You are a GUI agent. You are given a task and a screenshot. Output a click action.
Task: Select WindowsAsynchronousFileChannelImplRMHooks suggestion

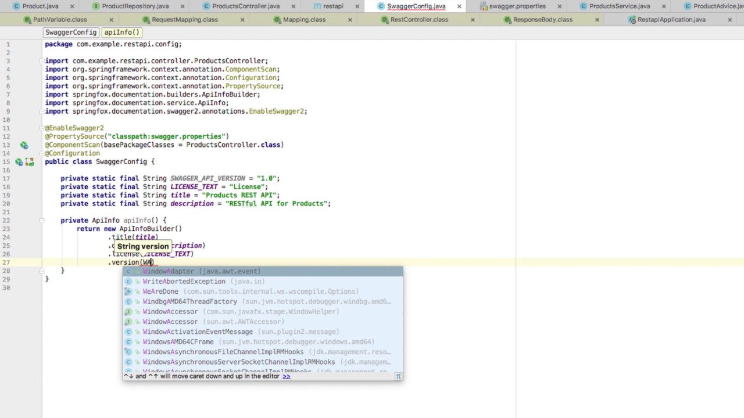point(263,352)
